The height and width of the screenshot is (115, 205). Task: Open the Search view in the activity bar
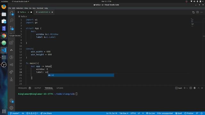[12, 20]
